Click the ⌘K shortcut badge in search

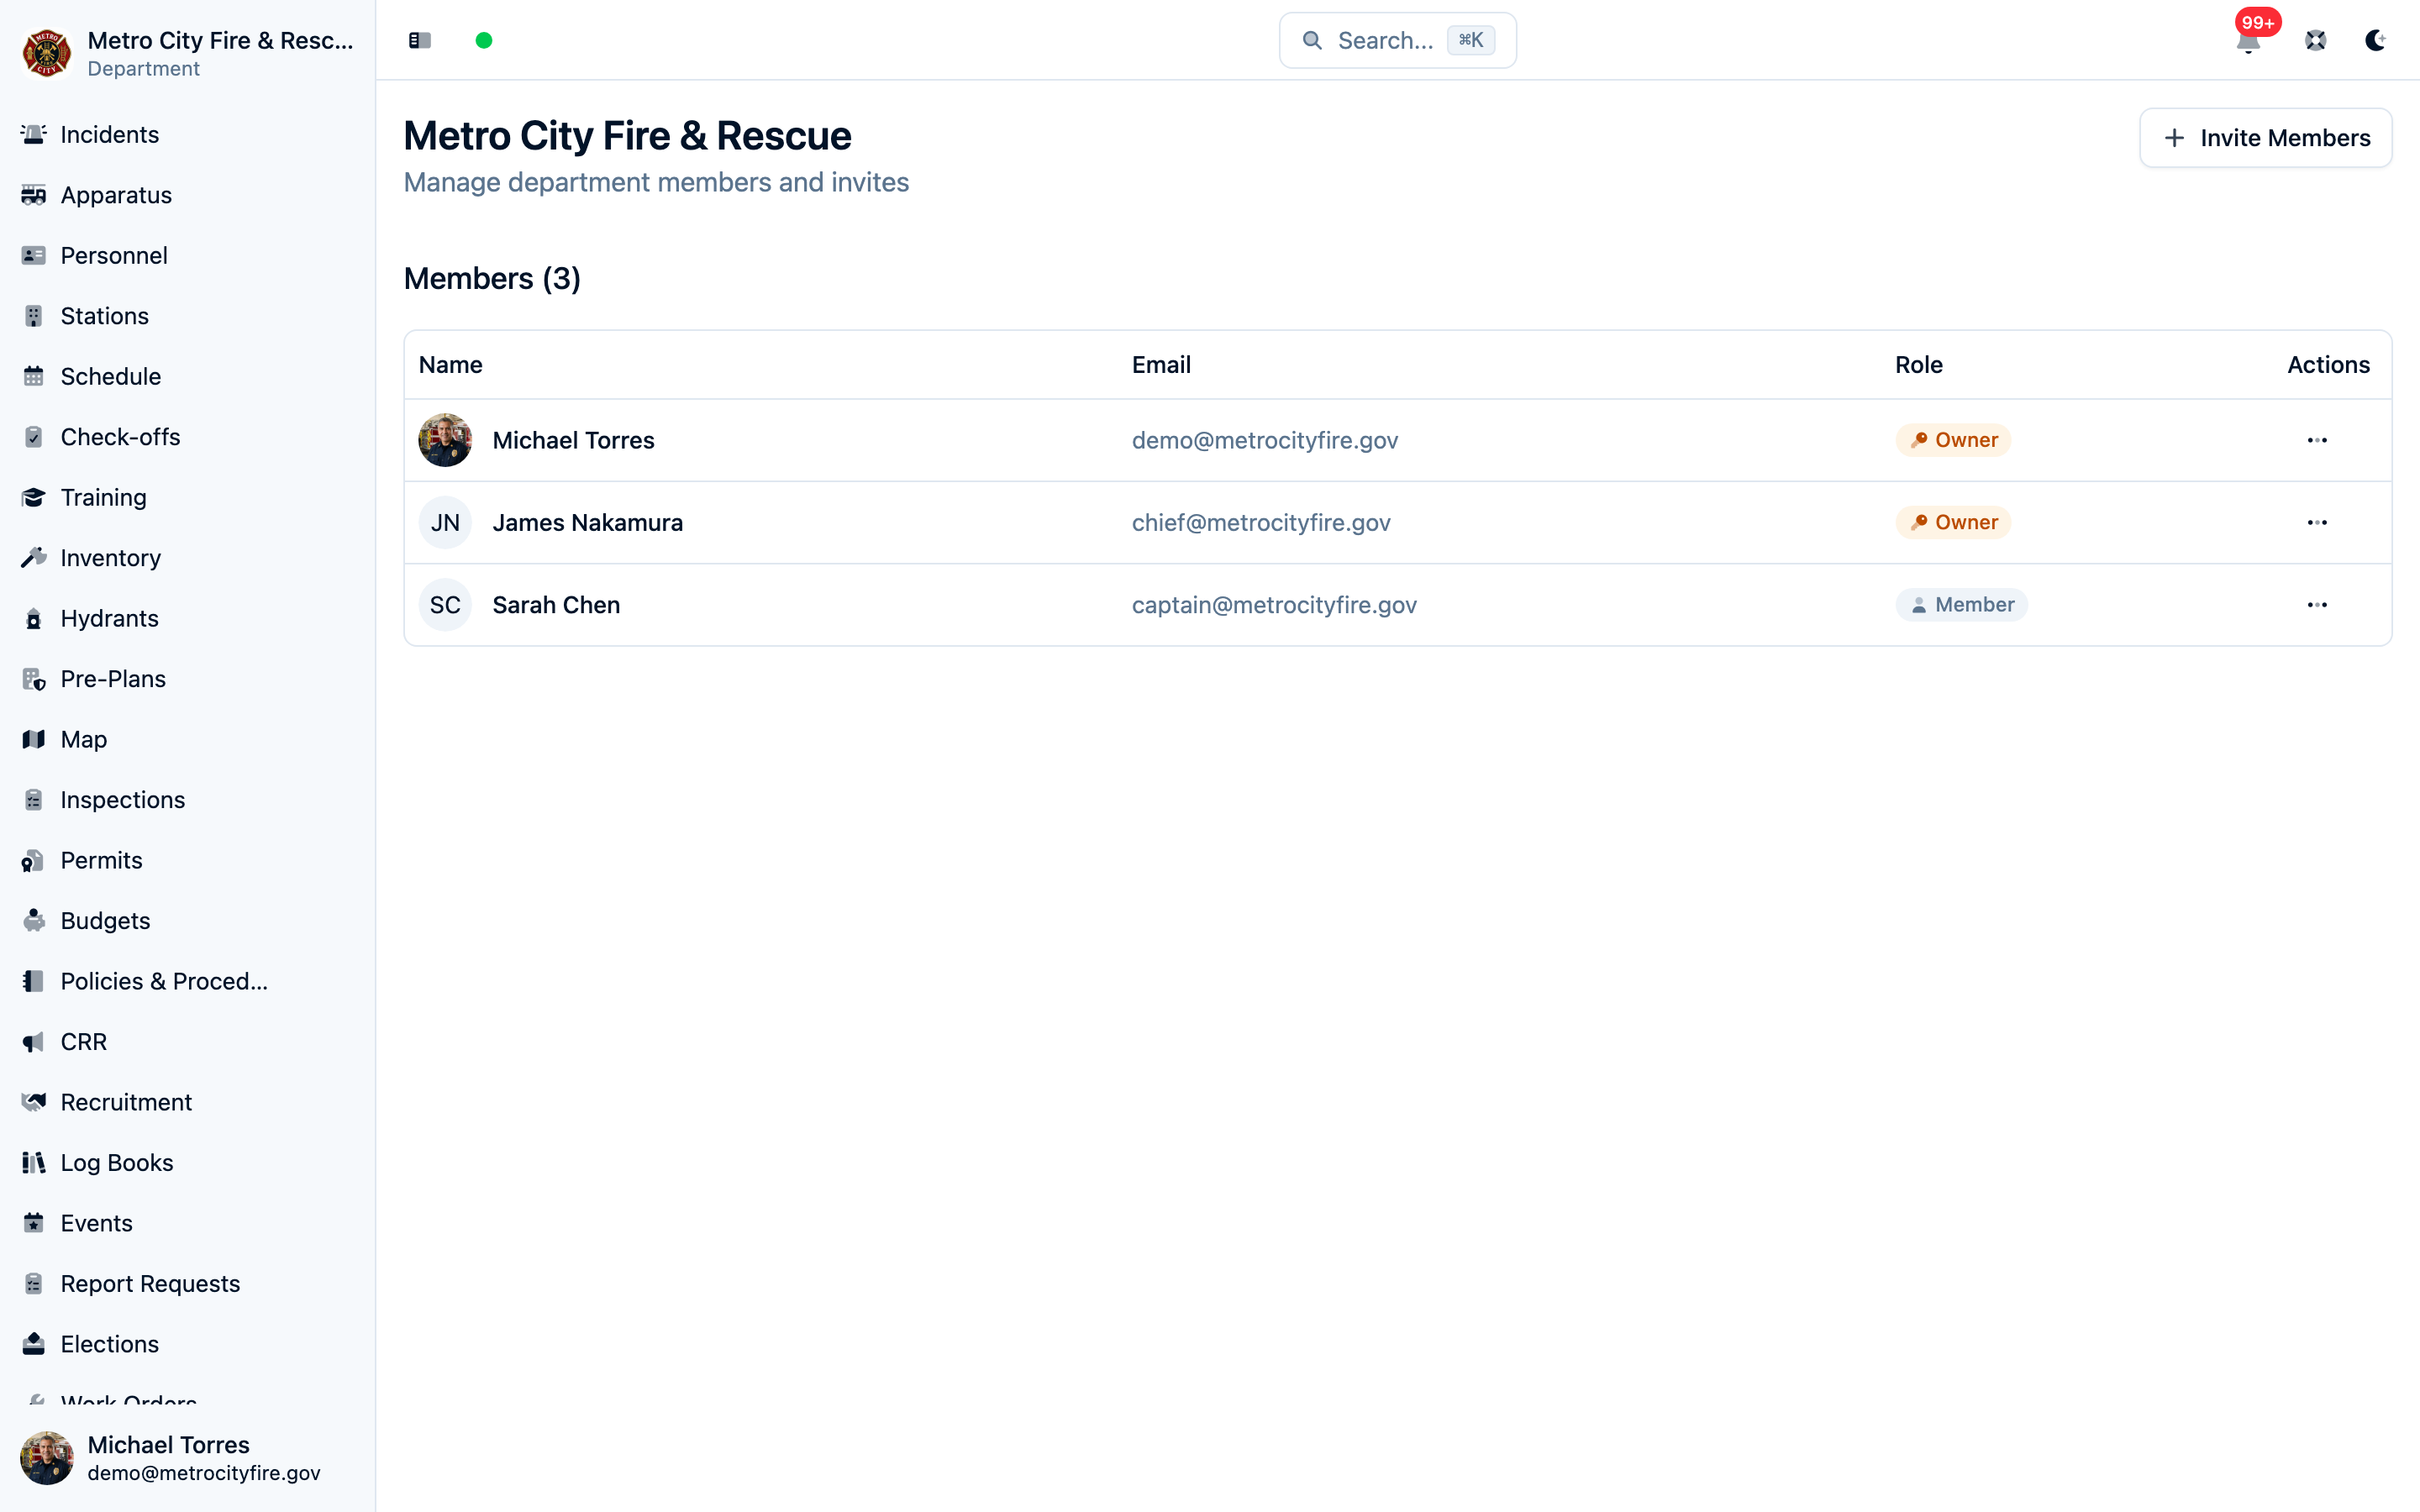point(1471,40)
